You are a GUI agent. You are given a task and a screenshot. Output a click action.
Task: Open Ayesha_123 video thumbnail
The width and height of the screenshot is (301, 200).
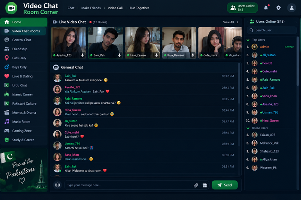[69, 43]
